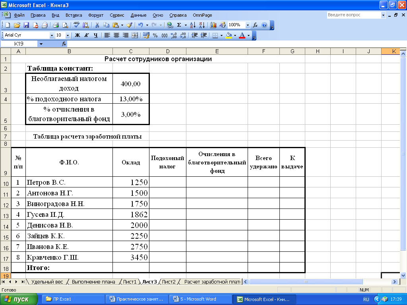Image resolution: width=407 pixels, height=305 pixels.
Task: Switch to 5 - Microsoft Word taskbar button
Action: click(200, 299)
